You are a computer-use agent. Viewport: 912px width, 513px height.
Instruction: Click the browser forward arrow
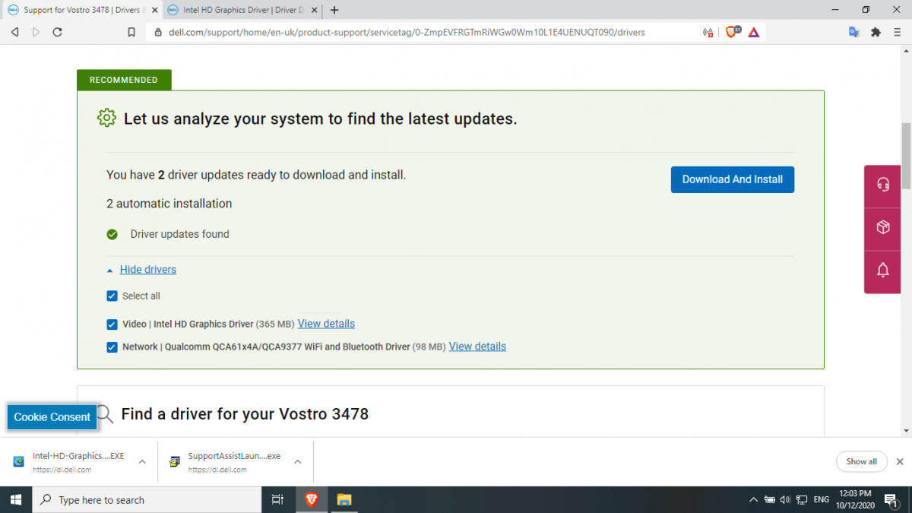36,32
